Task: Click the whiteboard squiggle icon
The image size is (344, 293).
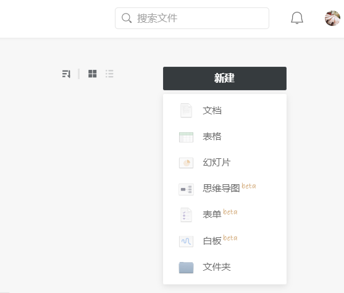Action: (186, 241)
